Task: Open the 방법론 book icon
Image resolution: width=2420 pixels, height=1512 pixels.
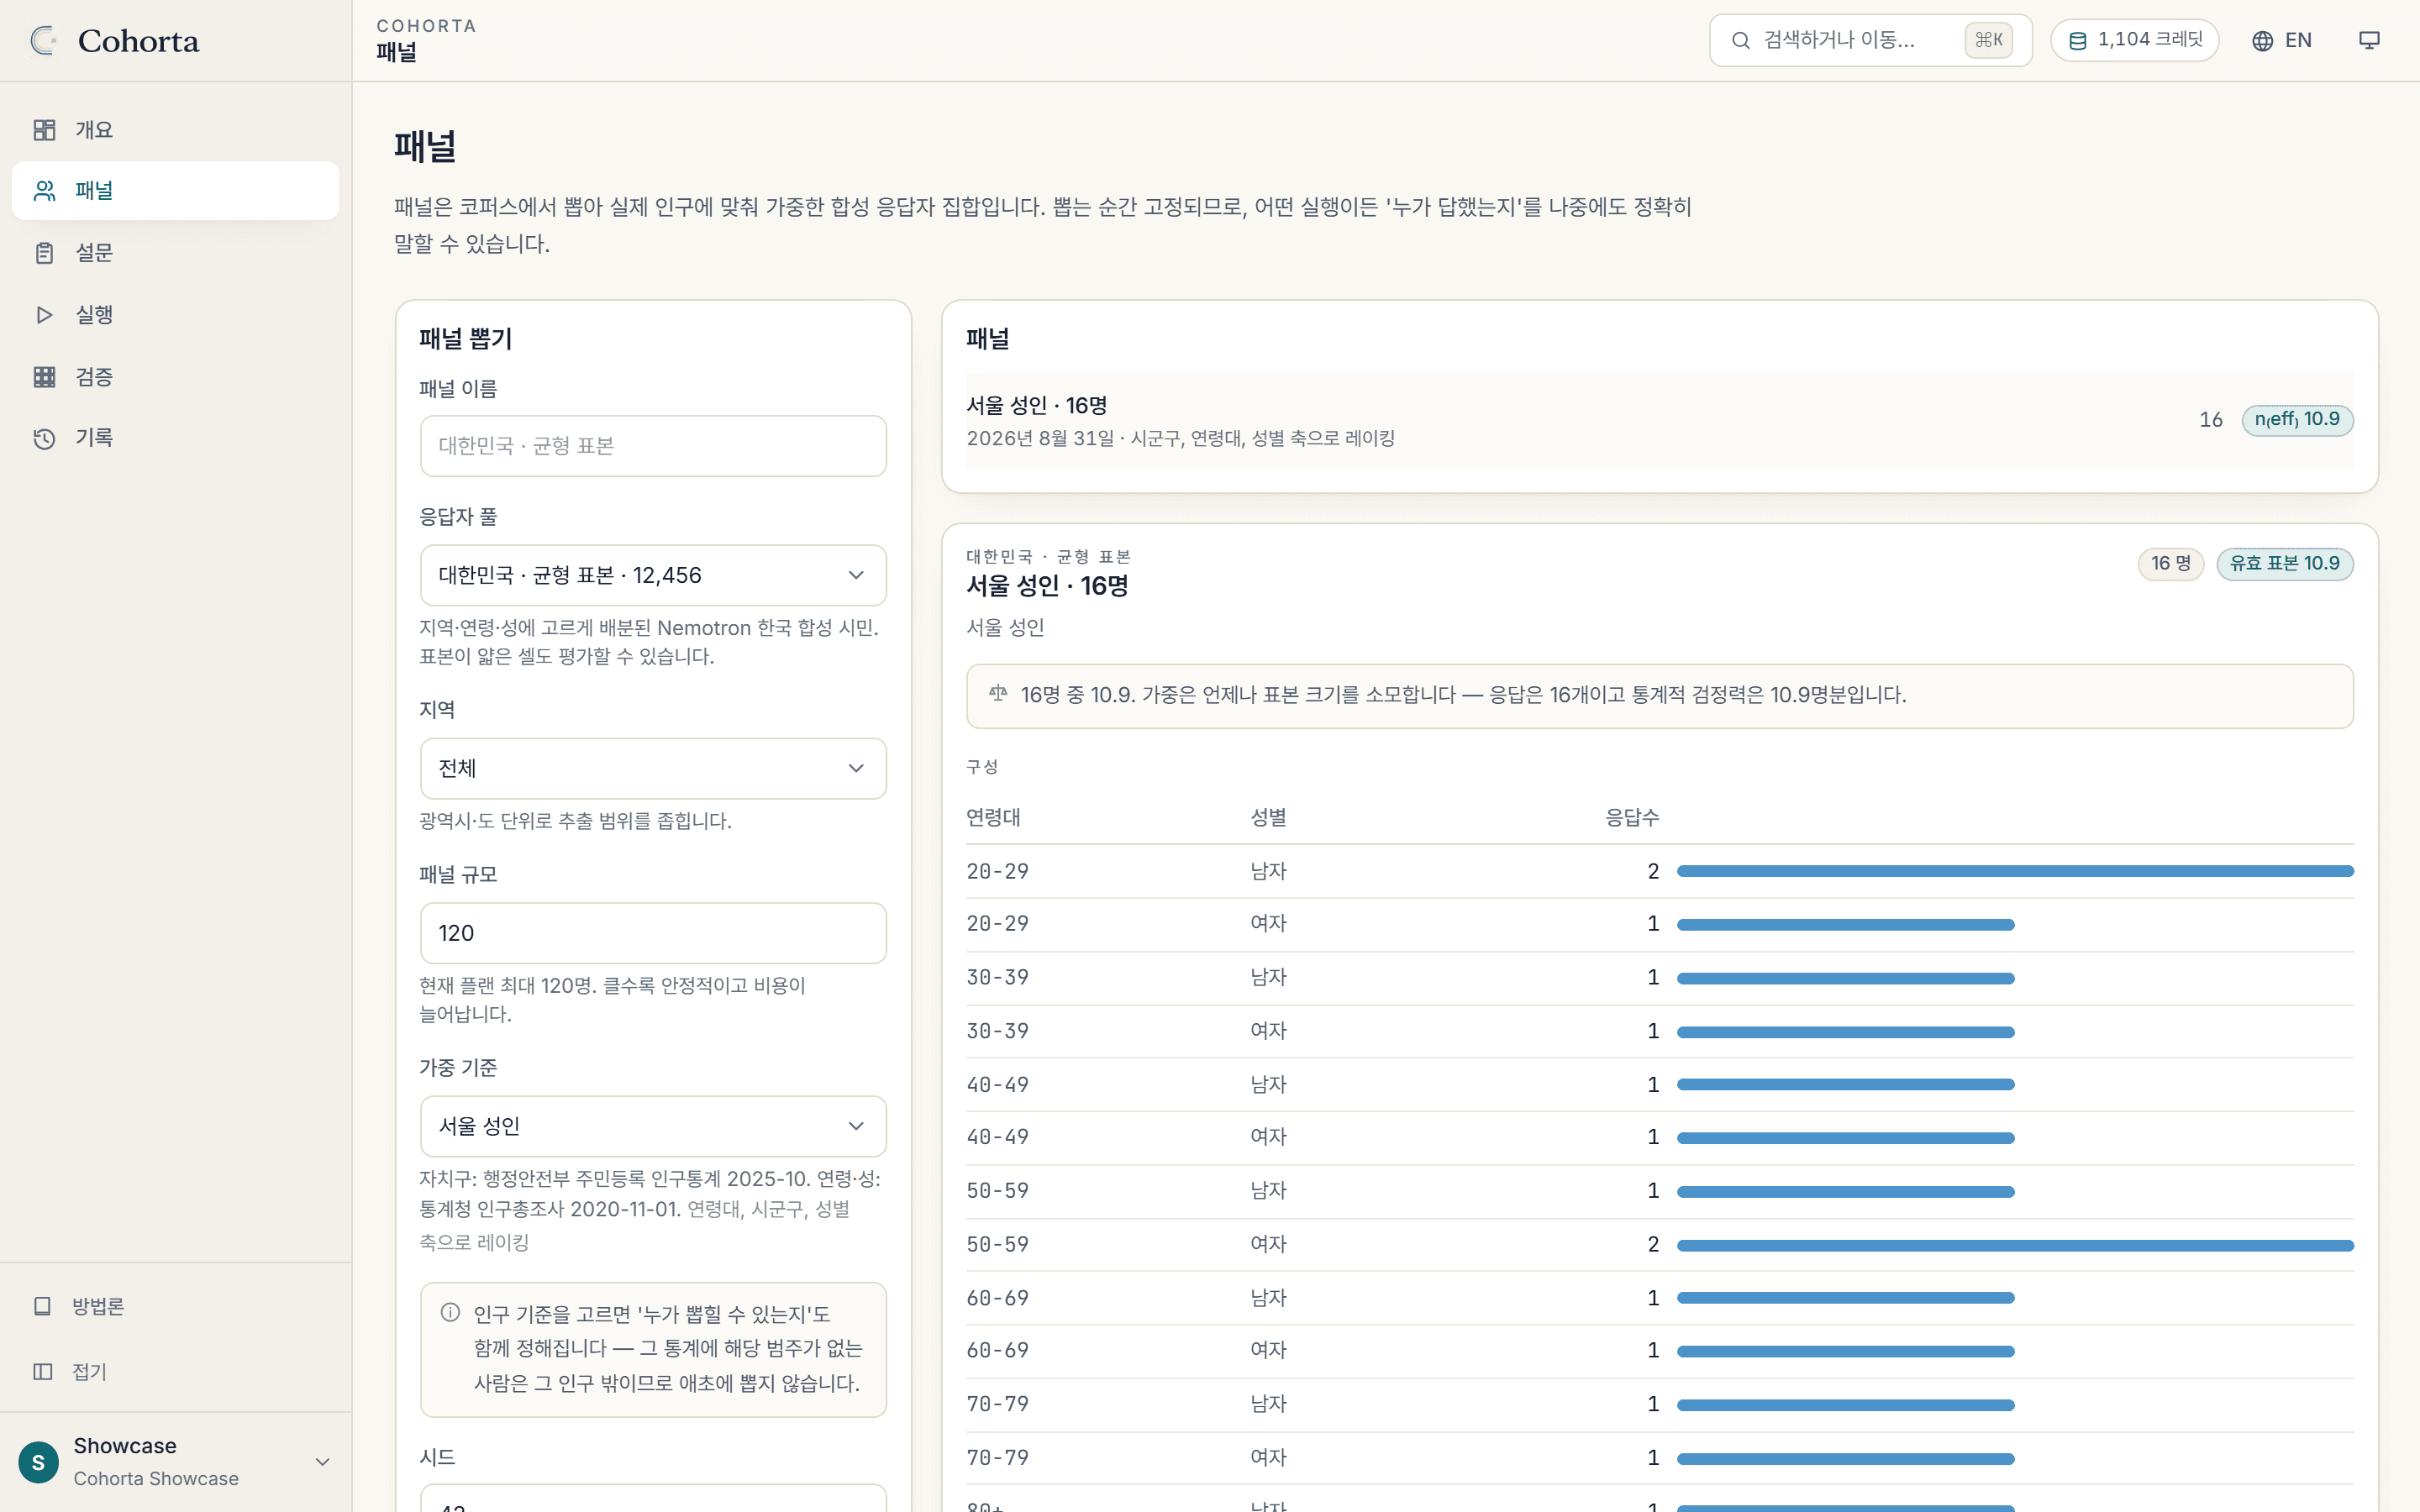Action: point(42,1306)
